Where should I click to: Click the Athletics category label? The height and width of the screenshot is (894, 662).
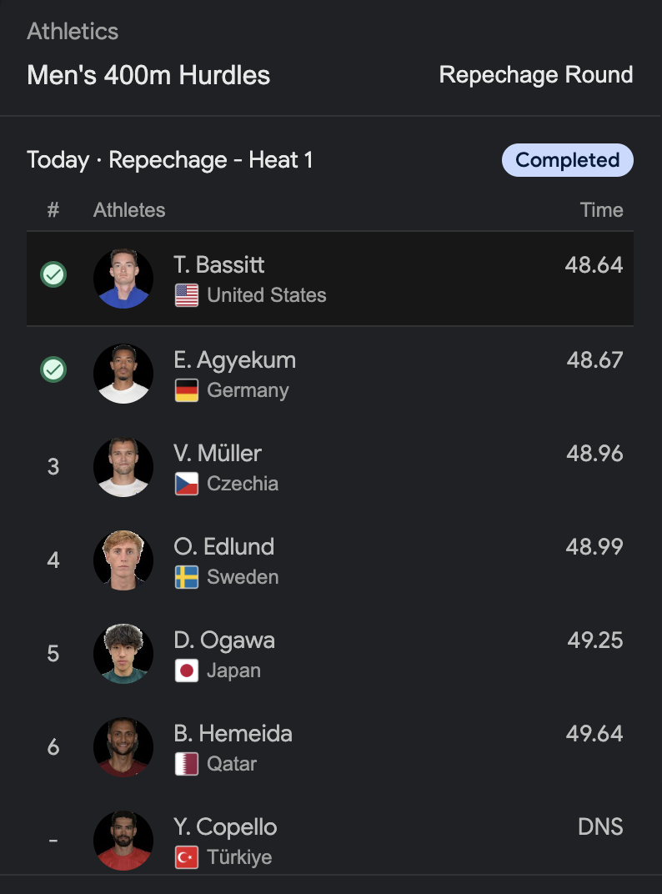[x=73, y=32]
